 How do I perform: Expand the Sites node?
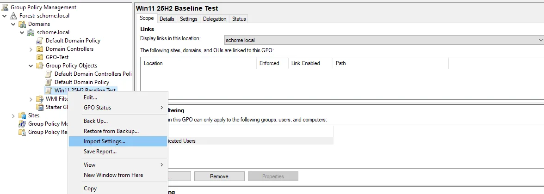coord(13,115)
